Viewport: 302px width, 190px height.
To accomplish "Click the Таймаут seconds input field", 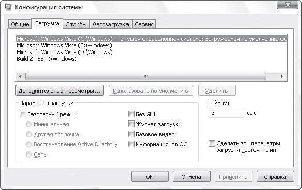I will point(226,113).
